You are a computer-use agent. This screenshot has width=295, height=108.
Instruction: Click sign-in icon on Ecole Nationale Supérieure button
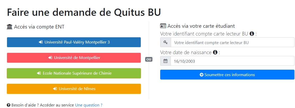coord(39,73)
